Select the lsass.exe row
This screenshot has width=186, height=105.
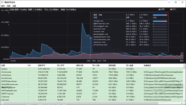click(92, 100)
